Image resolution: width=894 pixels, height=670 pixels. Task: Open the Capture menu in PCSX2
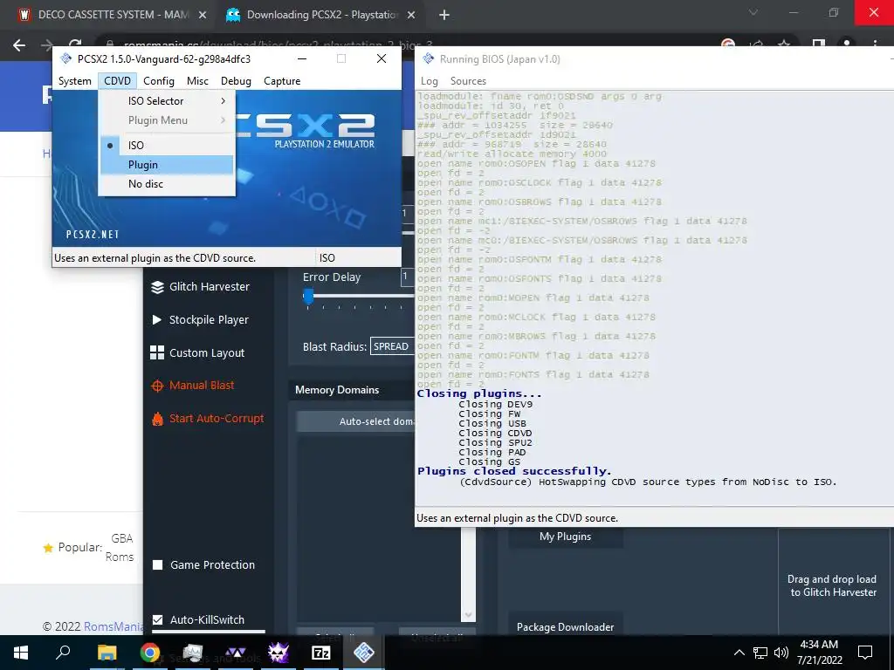(282, 81)
